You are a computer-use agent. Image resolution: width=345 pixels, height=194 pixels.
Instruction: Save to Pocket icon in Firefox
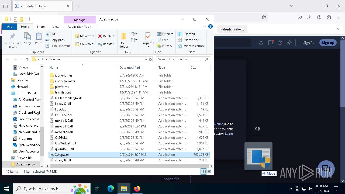(x=300, y=17)
